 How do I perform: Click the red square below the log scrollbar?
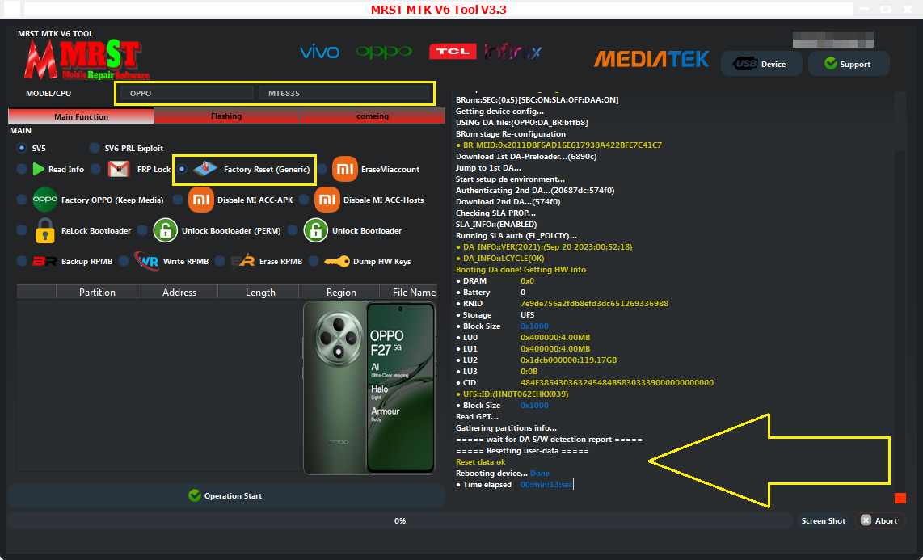(900, 499)
